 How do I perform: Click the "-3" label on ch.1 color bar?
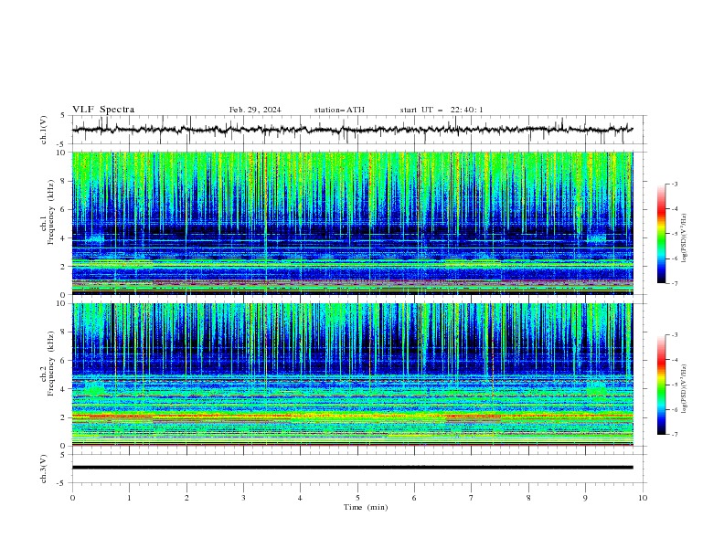coord(674,184)
